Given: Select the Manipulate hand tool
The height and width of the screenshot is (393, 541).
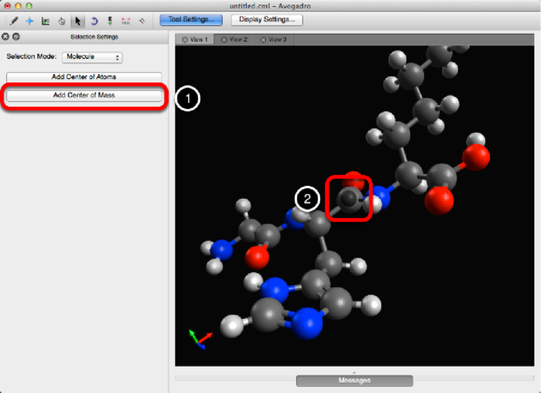Looking at the screenshot, I should point(62,21).
